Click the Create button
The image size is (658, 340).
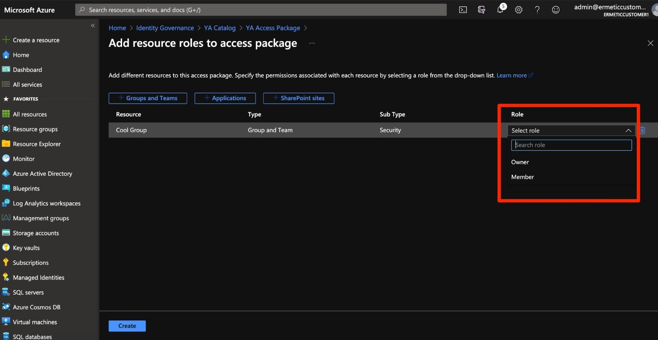point(127,326)
